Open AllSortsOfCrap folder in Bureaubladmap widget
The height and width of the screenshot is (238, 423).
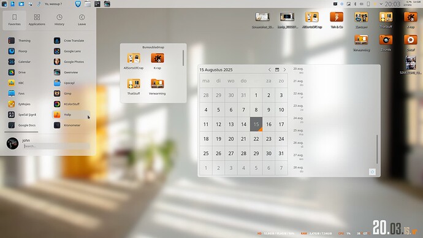coord(134,61)
